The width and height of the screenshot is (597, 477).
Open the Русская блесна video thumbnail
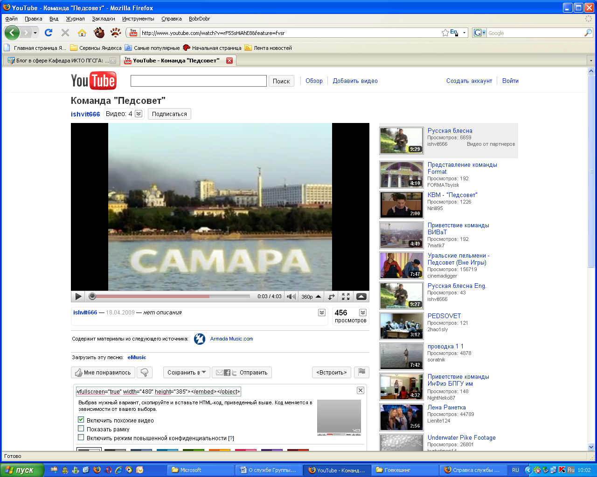tap(401, 140)
